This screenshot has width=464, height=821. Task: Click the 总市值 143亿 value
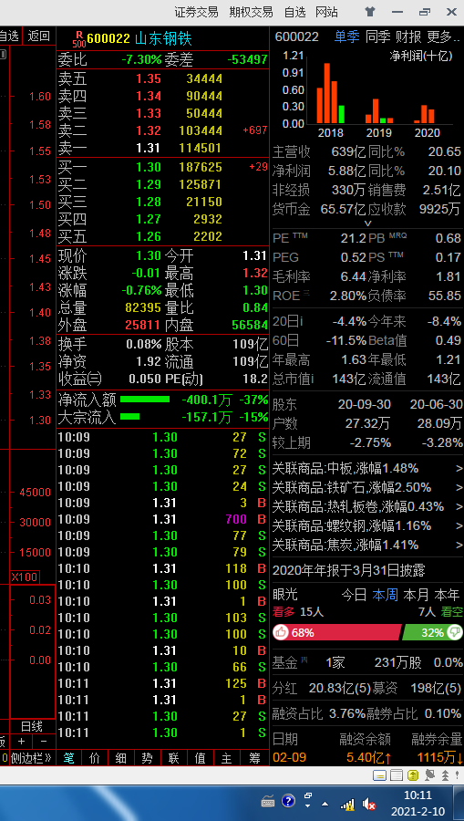pos(349,379)
